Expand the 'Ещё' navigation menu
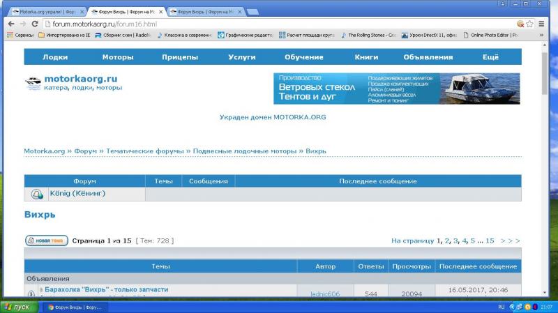Viewport: 558px width, 313px height. point(490,57)
